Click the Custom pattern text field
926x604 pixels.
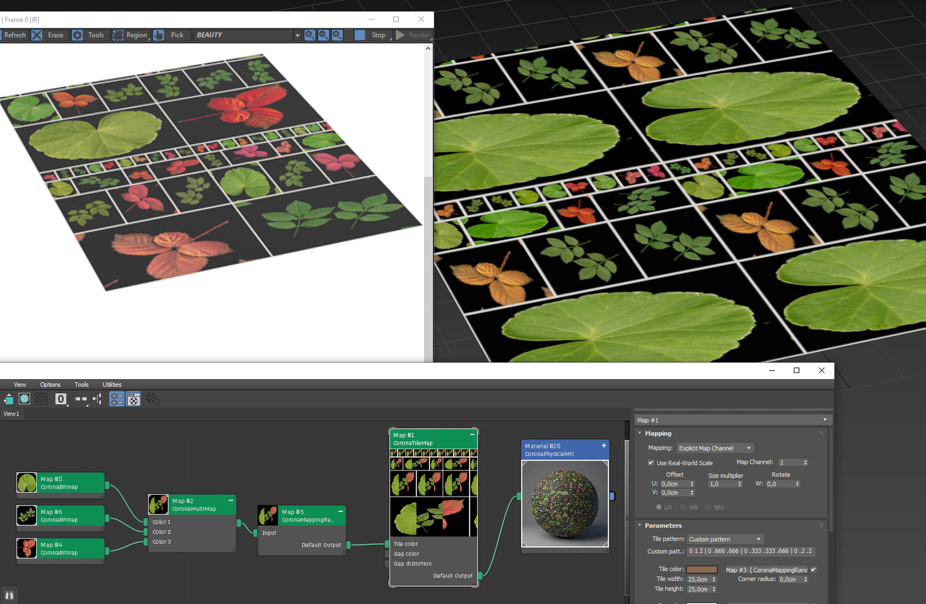pyautogui.click(x=751, y=551)
